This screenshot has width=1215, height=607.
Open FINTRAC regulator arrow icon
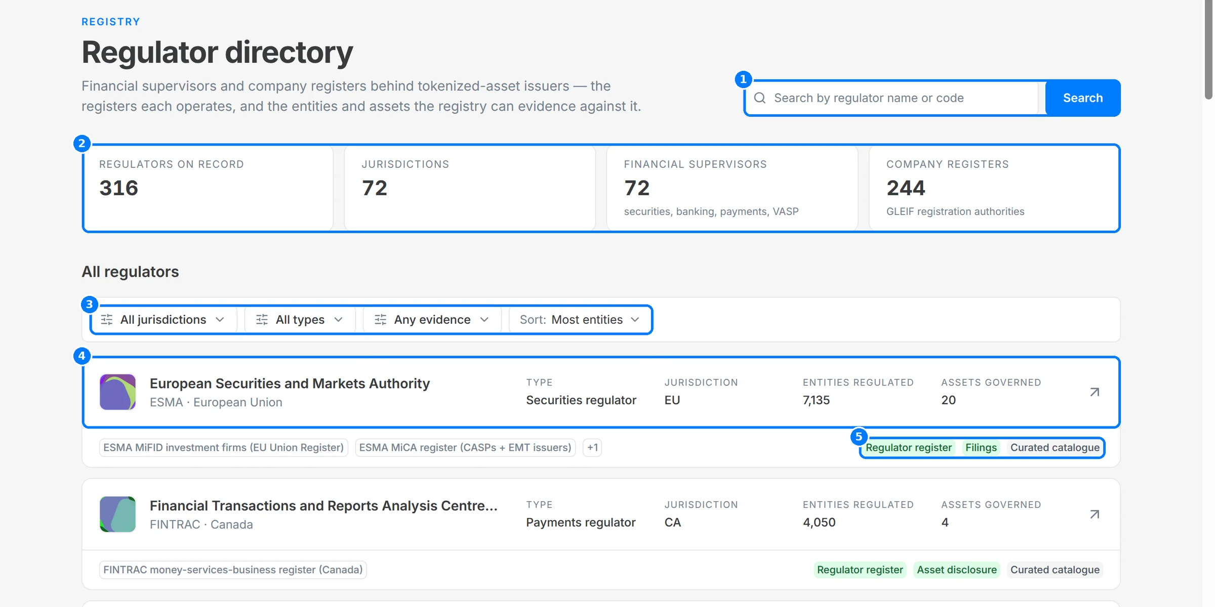pos(1095,514)
